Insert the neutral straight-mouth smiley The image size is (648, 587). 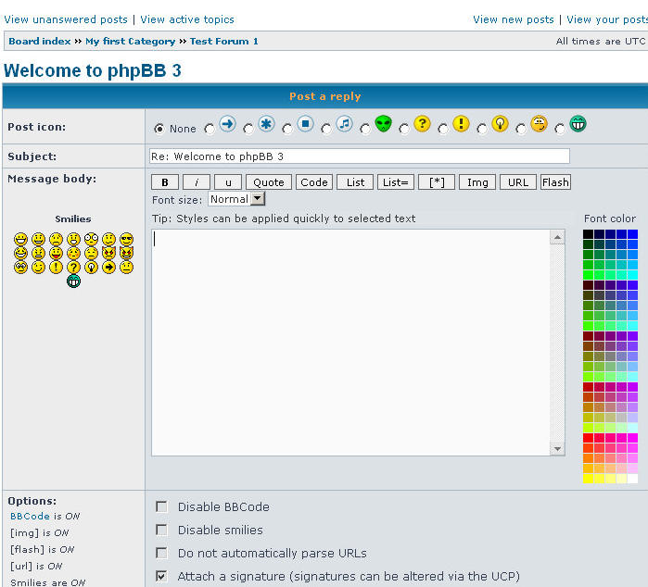point(126,267)
